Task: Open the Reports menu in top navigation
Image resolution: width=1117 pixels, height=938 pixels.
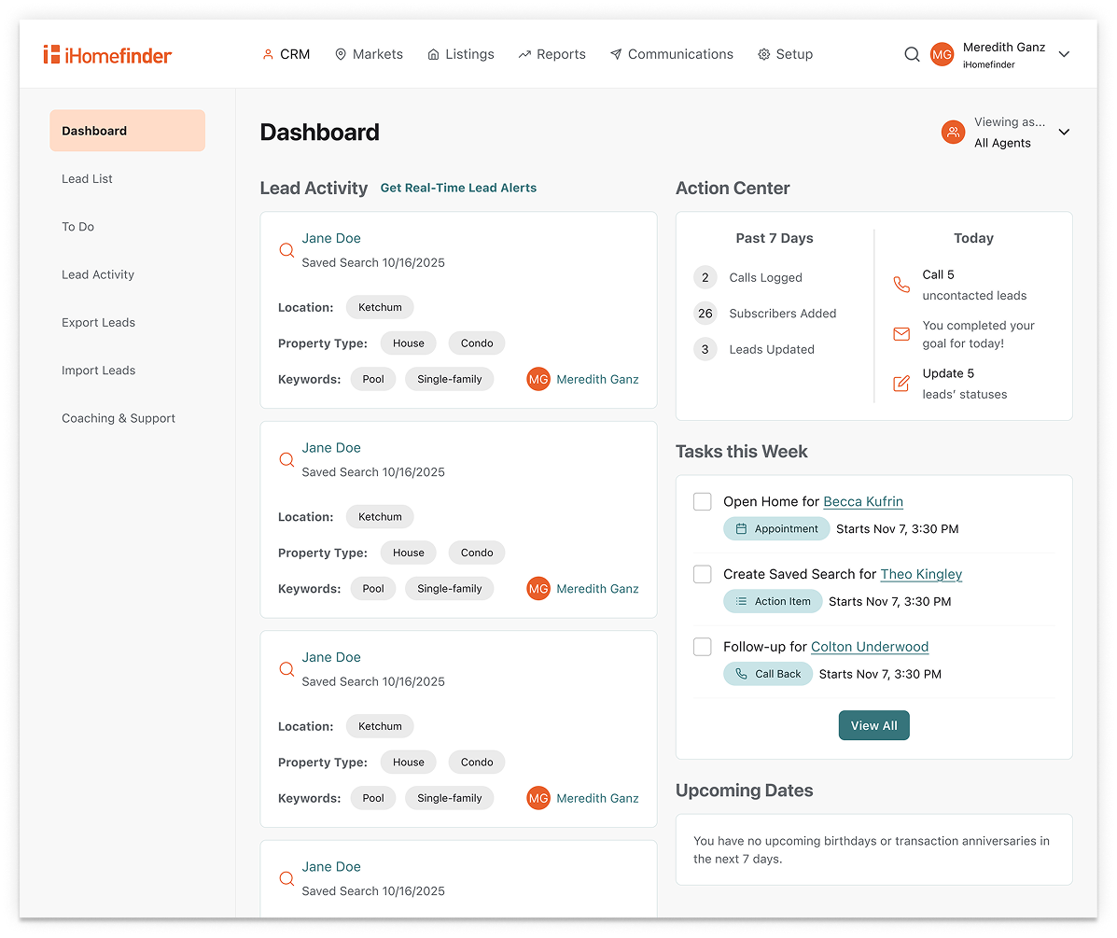Action: tap(552, 55)
